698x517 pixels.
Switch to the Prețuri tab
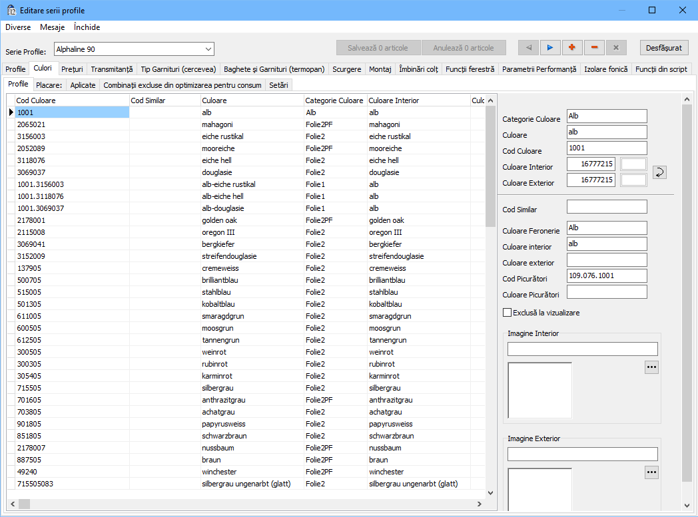pyautogui.click(x=71, y=69)
